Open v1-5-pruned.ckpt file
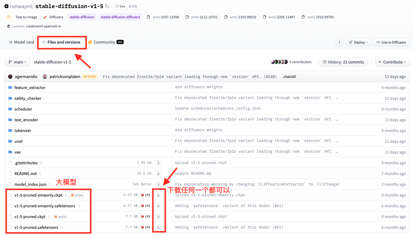Screen dimensions: 413x235 tap(30, 216)
